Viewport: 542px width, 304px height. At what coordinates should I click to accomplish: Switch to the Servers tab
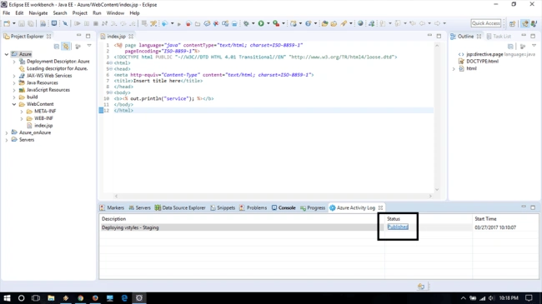[x=139, y=207]
